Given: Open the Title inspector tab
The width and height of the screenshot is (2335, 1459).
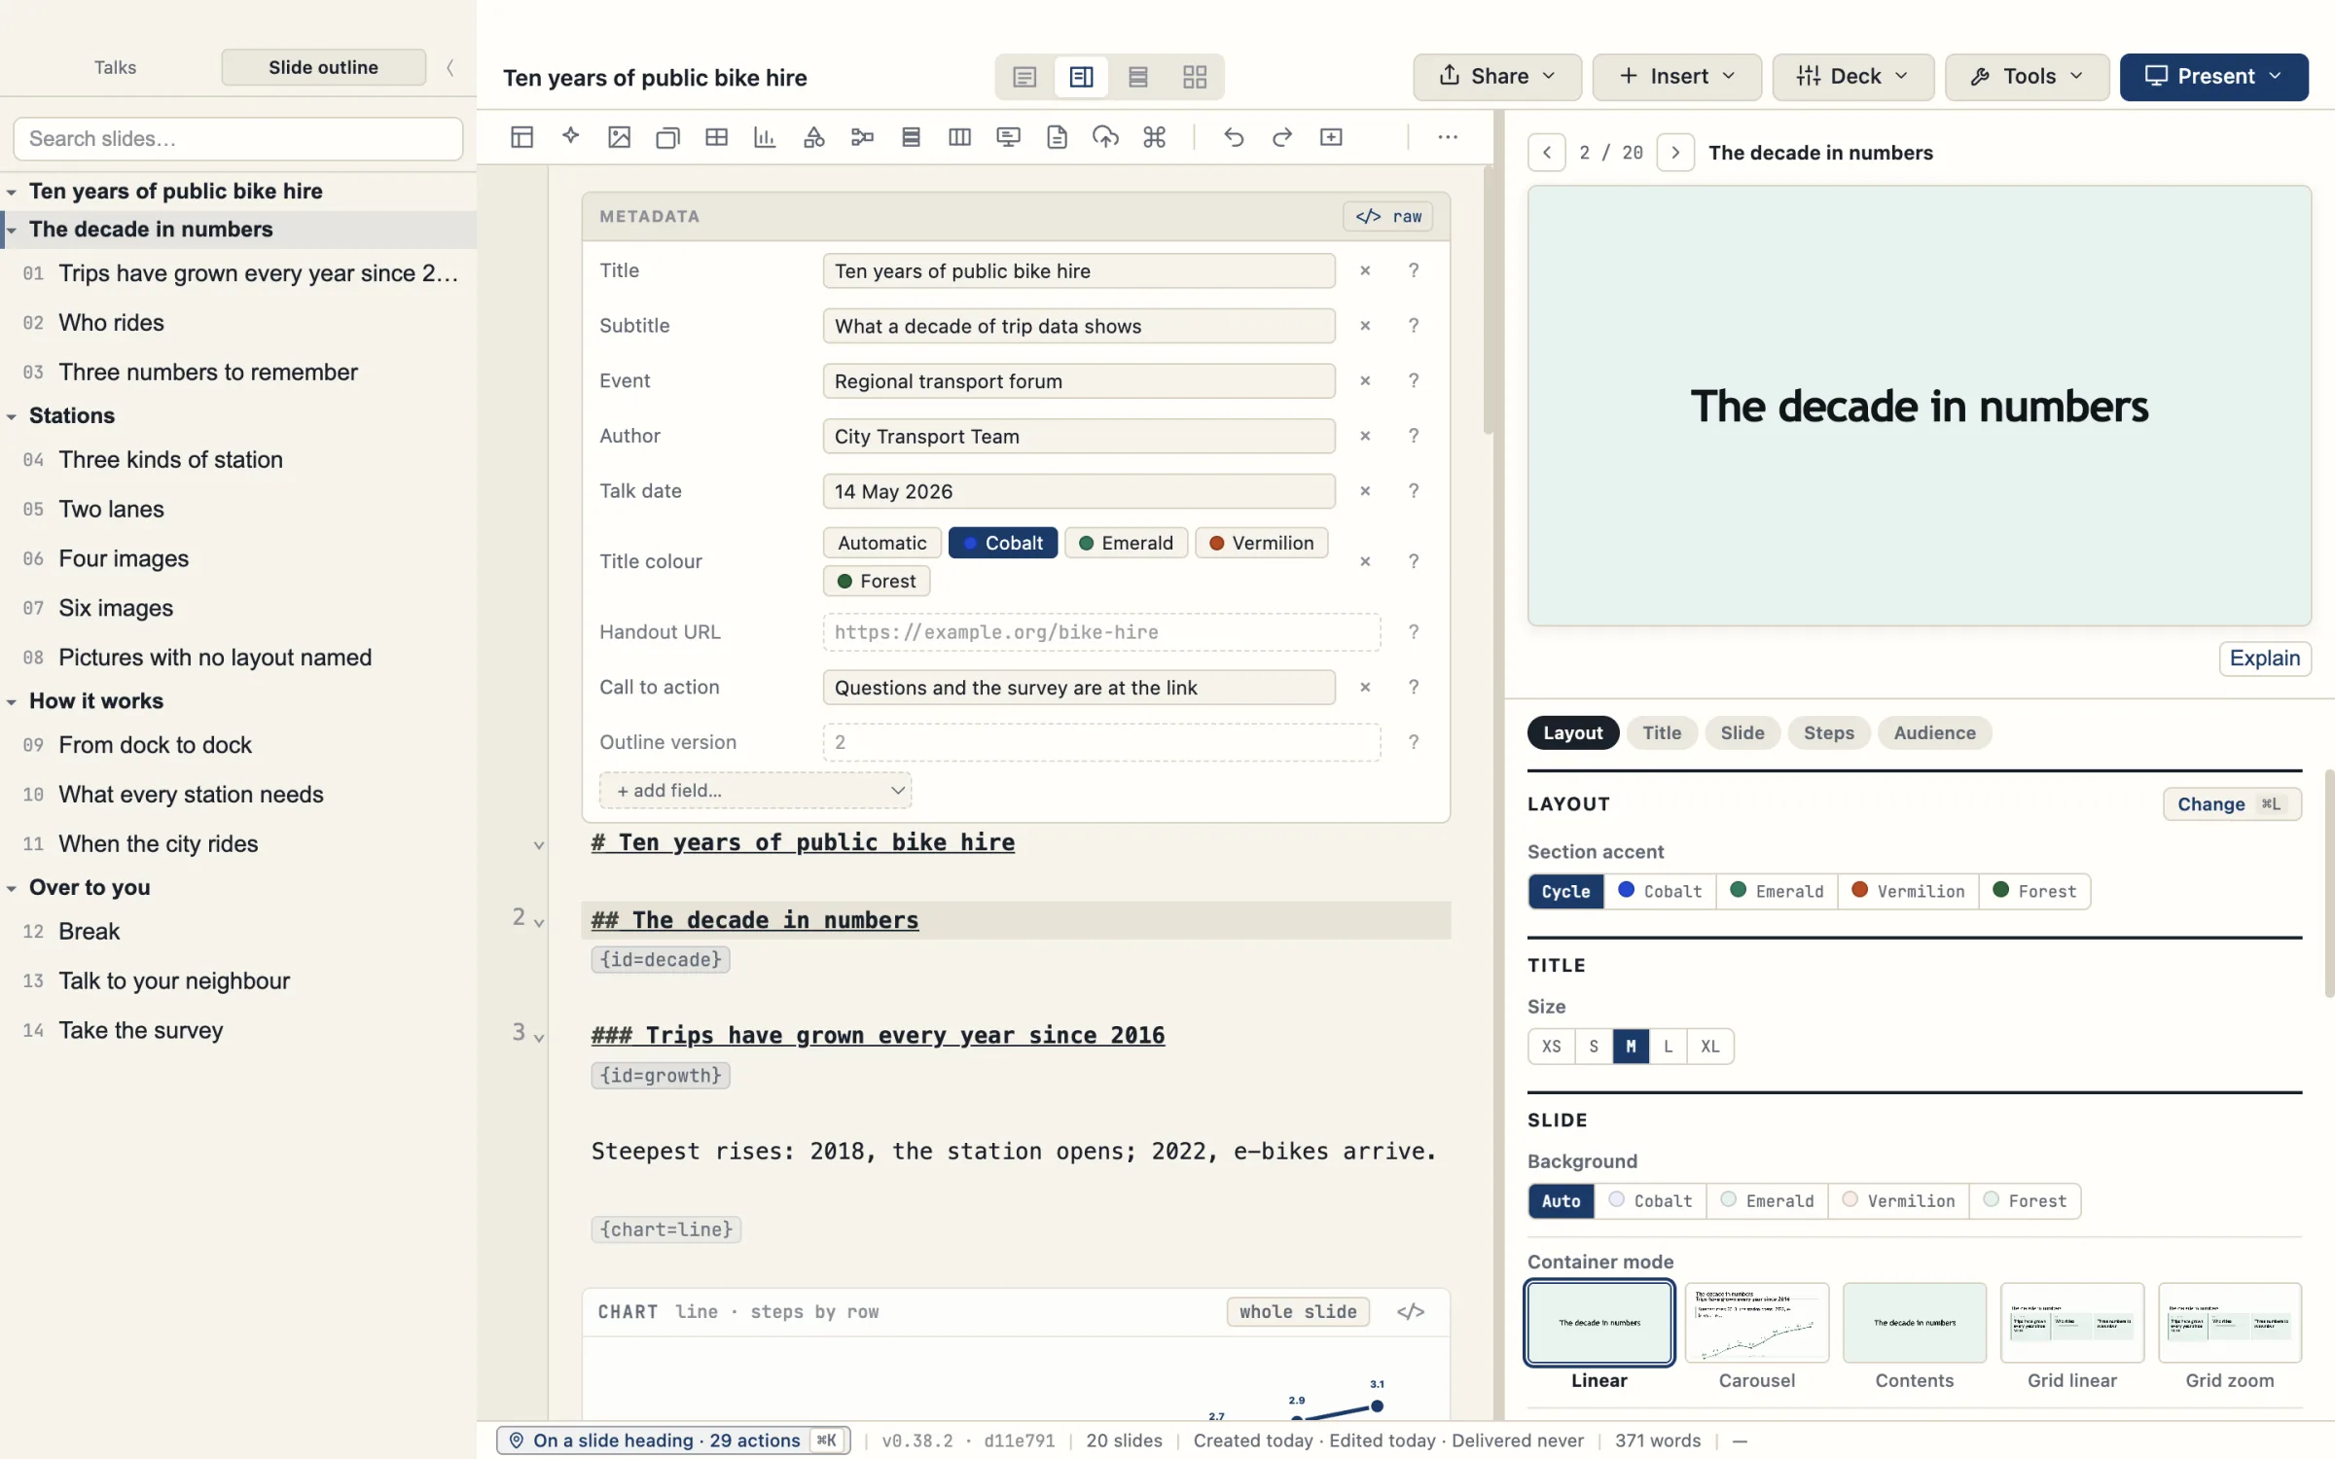Looking at the screenshot, I should click(1662, 733).
